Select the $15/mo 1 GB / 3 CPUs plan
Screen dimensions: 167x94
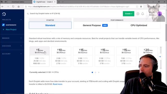pos(126,57)
